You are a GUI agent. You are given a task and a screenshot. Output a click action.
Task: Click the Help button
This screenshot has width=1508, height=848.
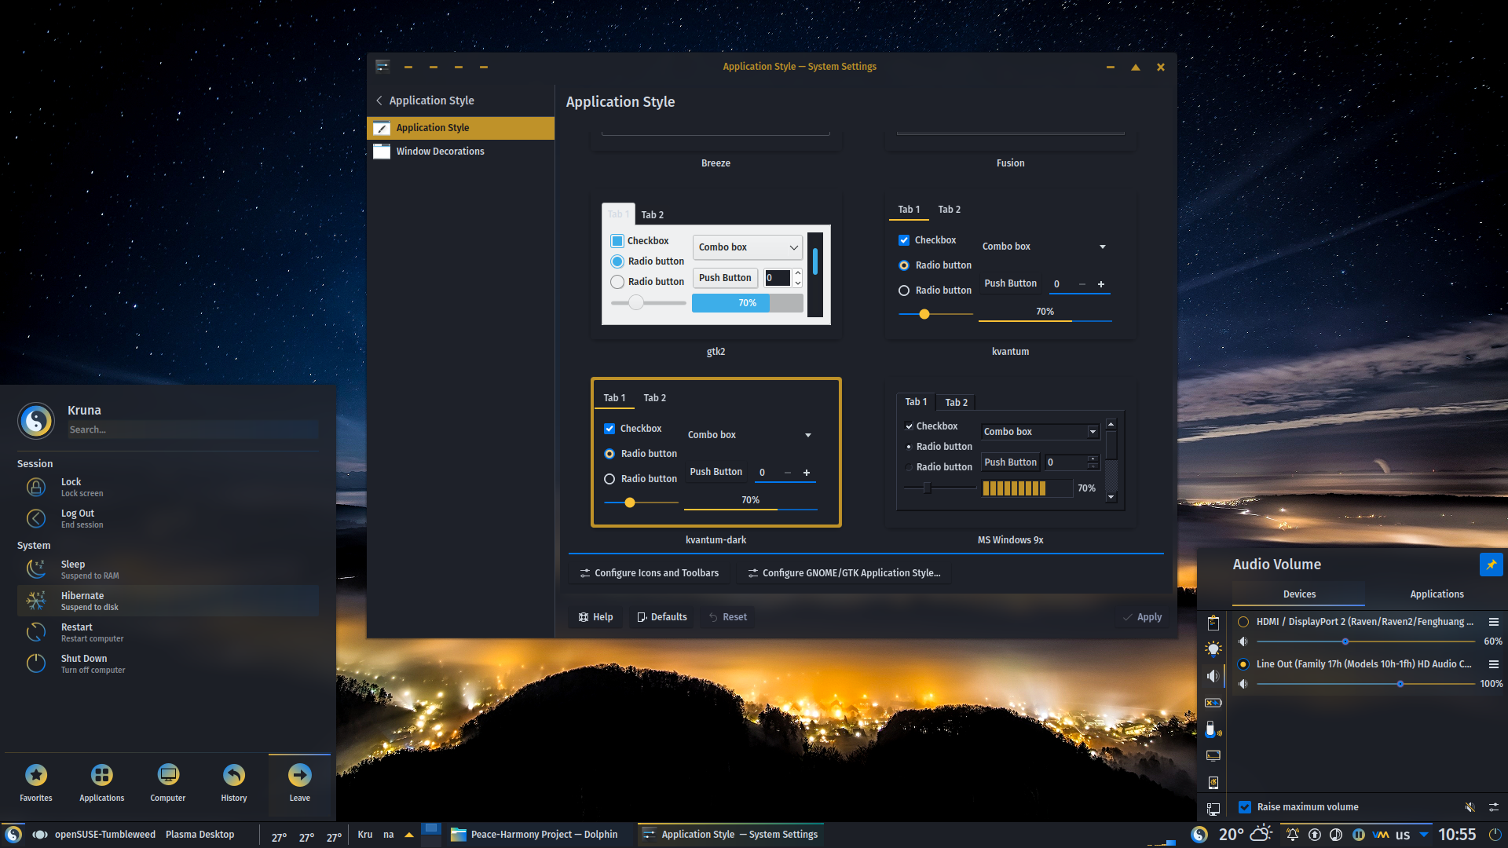[x=595, y=617]
